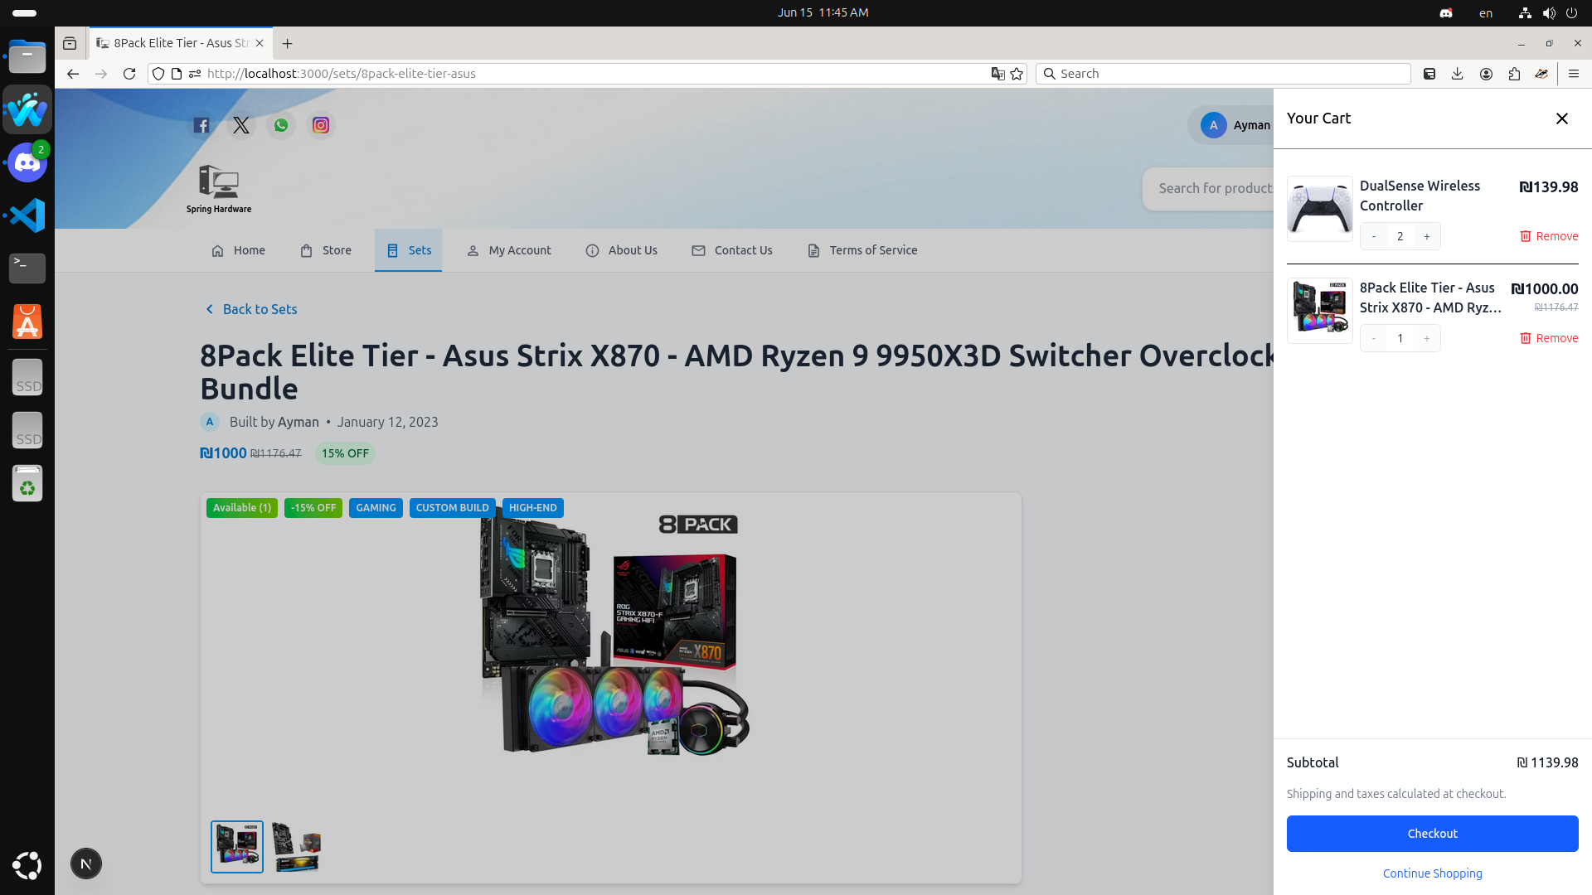The width and height of the screenshot is (1592, 895).
Task: Click the main product bundle image
Action: click(x=611, y=634)
